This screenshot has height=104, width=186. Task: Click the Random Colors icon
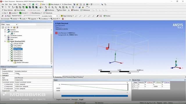click(x=72, y=10)
